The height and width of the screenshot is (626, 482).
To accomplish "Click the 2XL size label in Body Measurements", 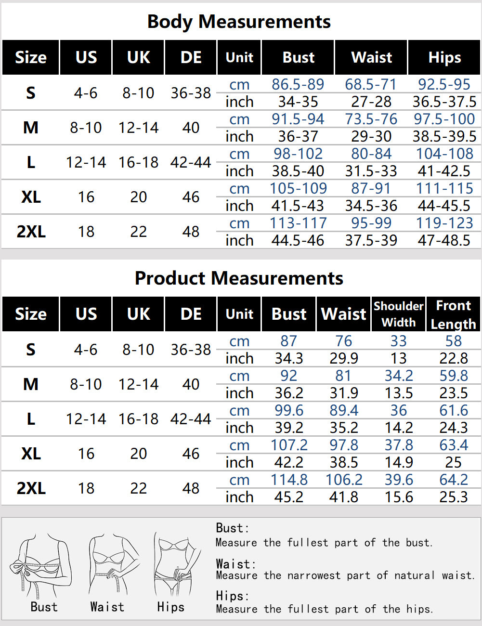I will (x=31, y=232).
